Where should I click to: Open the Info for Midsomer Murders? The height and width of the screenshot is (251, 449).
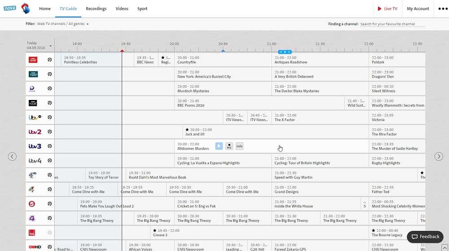[239, 146]
